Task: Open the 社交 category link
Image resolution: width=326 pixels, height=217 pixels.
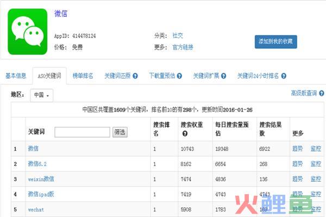Action: pos(178,35)
